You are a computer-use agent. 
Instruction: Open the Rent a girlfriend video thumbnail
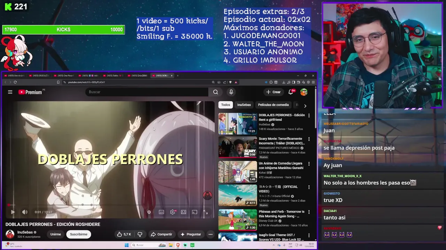238,124
